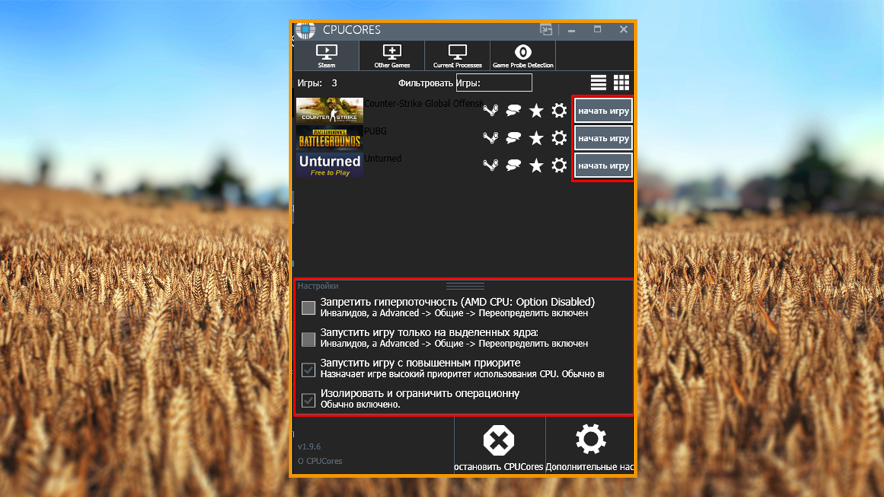This screenshot has width=884, height=497.
Task: Uncheck Запустить игру с повышенным приоритетом
Action: click(x=308, y=369)
